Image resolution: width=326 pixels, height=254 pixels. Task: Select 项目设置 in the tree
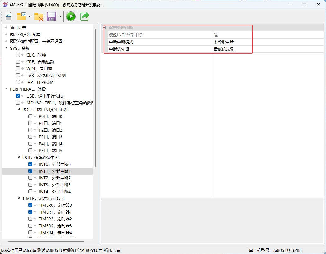pos(18,28)
